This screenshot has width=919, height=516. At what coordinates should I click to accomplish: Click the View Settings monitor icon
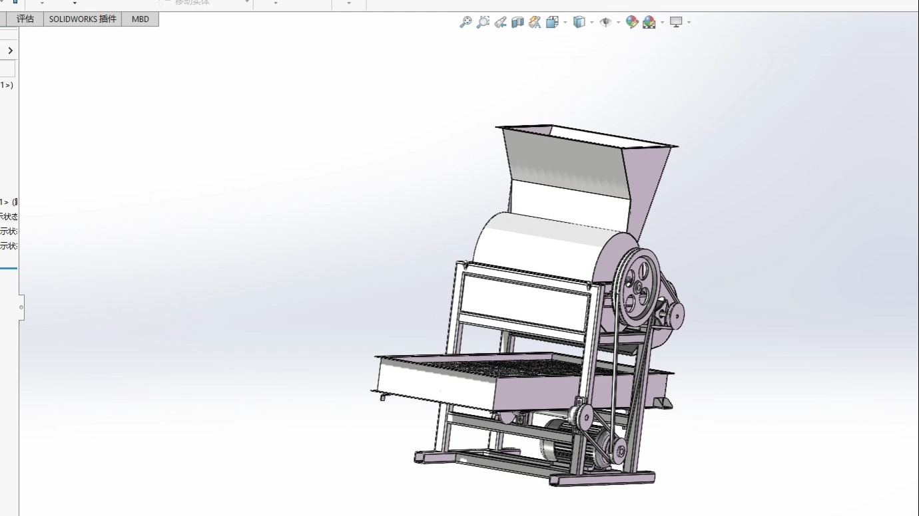(676, 22)
